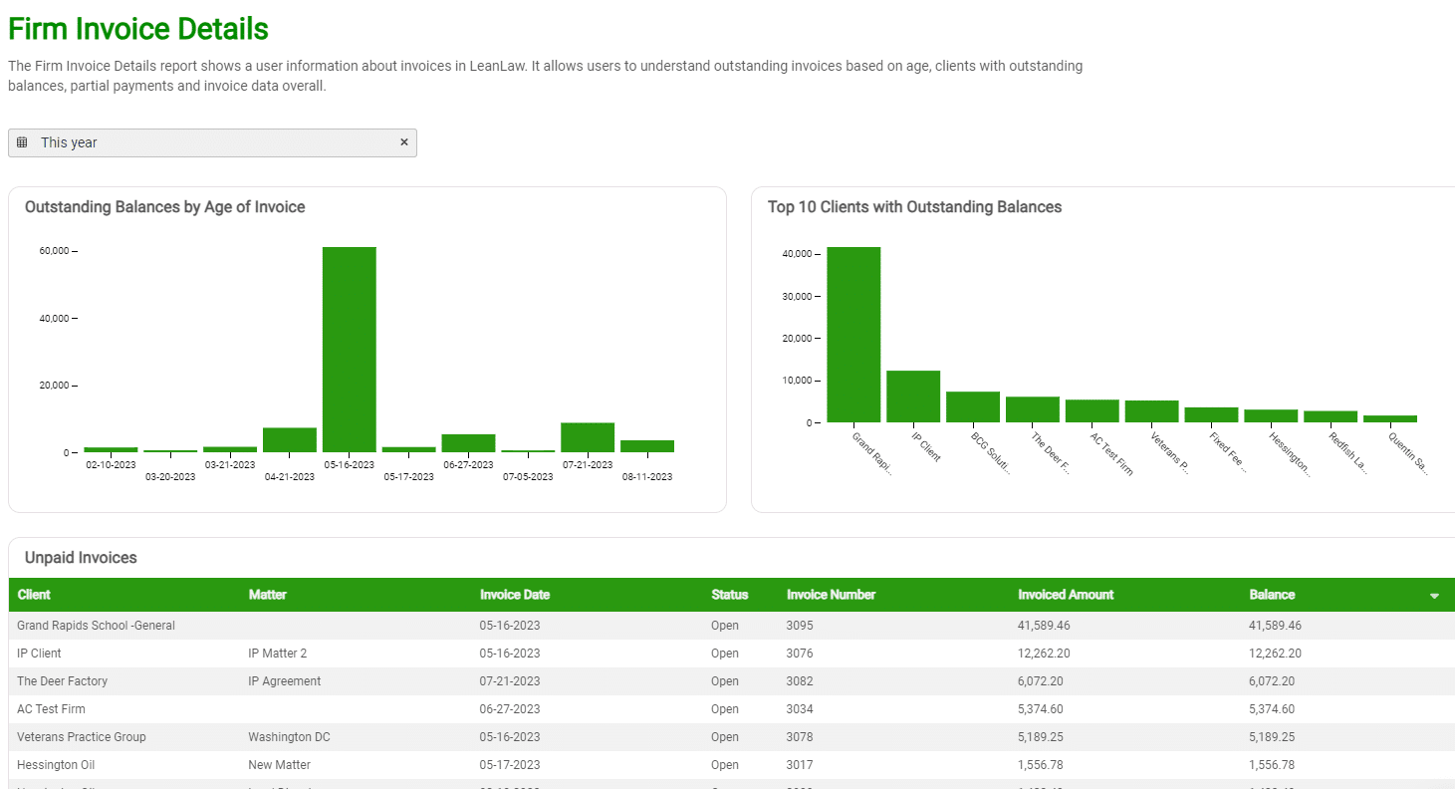Sort by Invoice Date column header
The width and height of the screenshot is (1455, 789).
click(514, 595)
